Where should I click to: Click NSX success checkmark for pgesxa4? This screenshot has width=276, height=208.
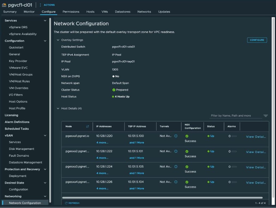[187, 182]
